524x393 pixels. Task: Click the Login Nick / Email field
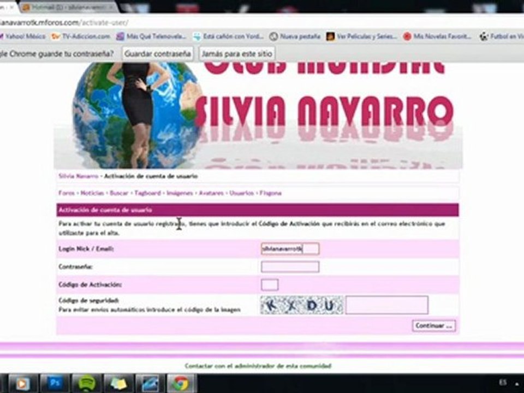coord(290,249)
